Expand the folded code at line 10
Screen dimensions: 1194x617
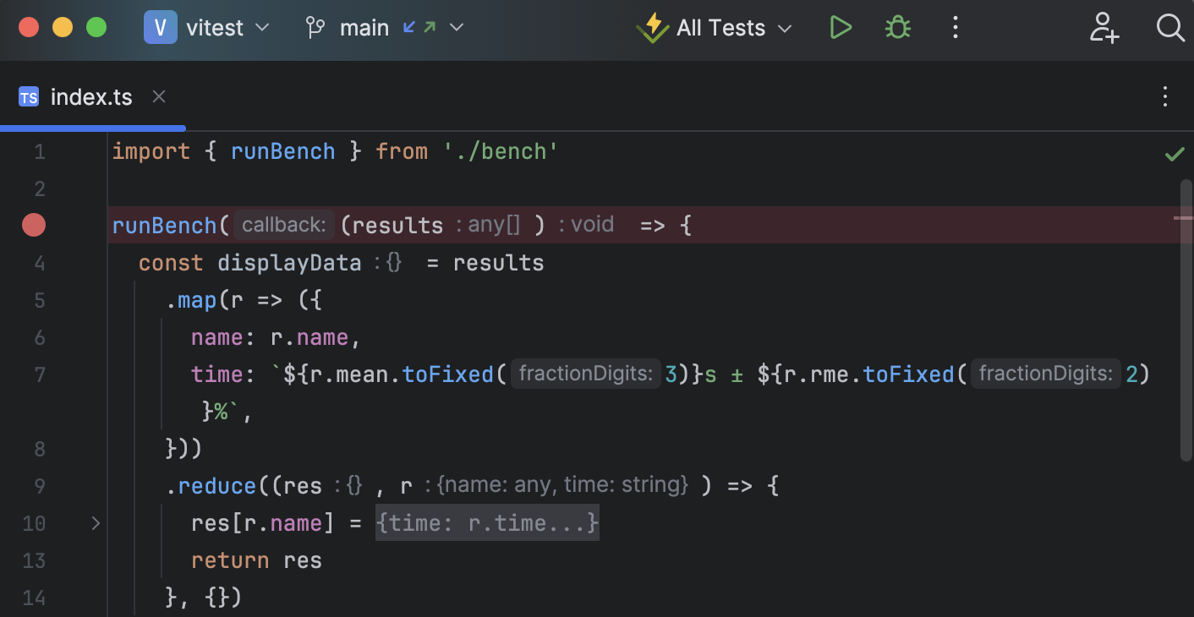coord(96,523)
